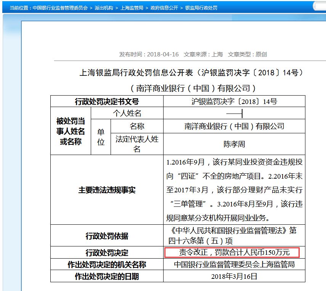Open the 派出机构 breadcrumb link
Screen dimensions: 326x291
coord(104,8)
